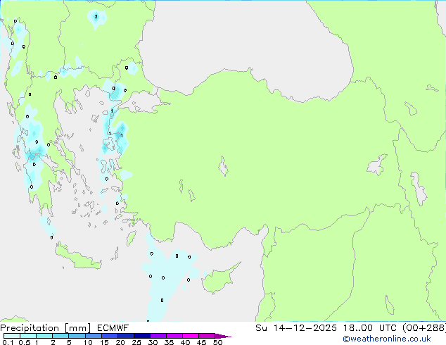446x345 pixels.
Task: Click the magenta swatch between 45 and 50
Action: coord(209,337)
